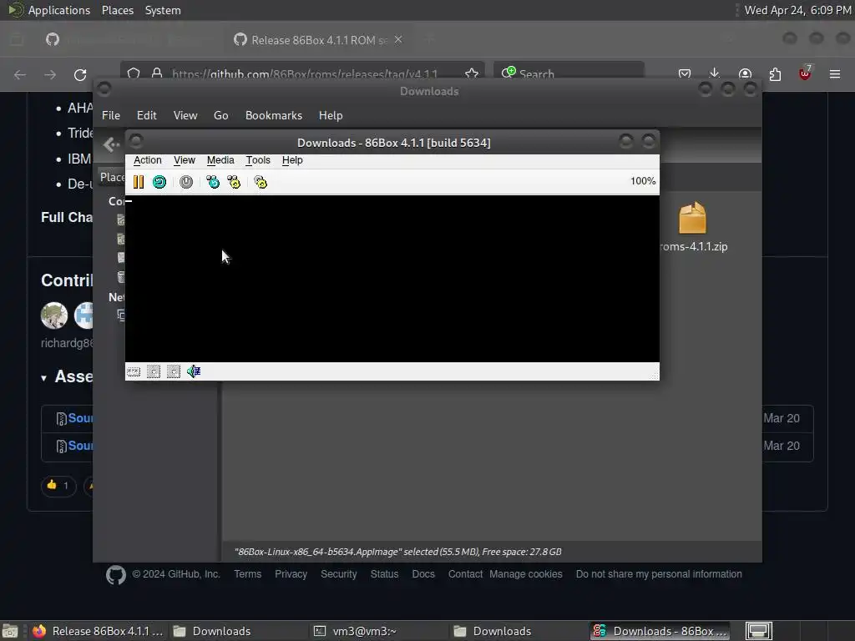
Task: Open the Status footer link
Action: pyautogui.click(x=384, y=574)
